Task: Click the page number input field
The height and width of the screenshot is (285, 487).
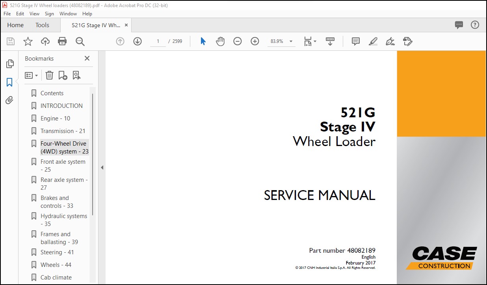Action: [x=158, y=41]
